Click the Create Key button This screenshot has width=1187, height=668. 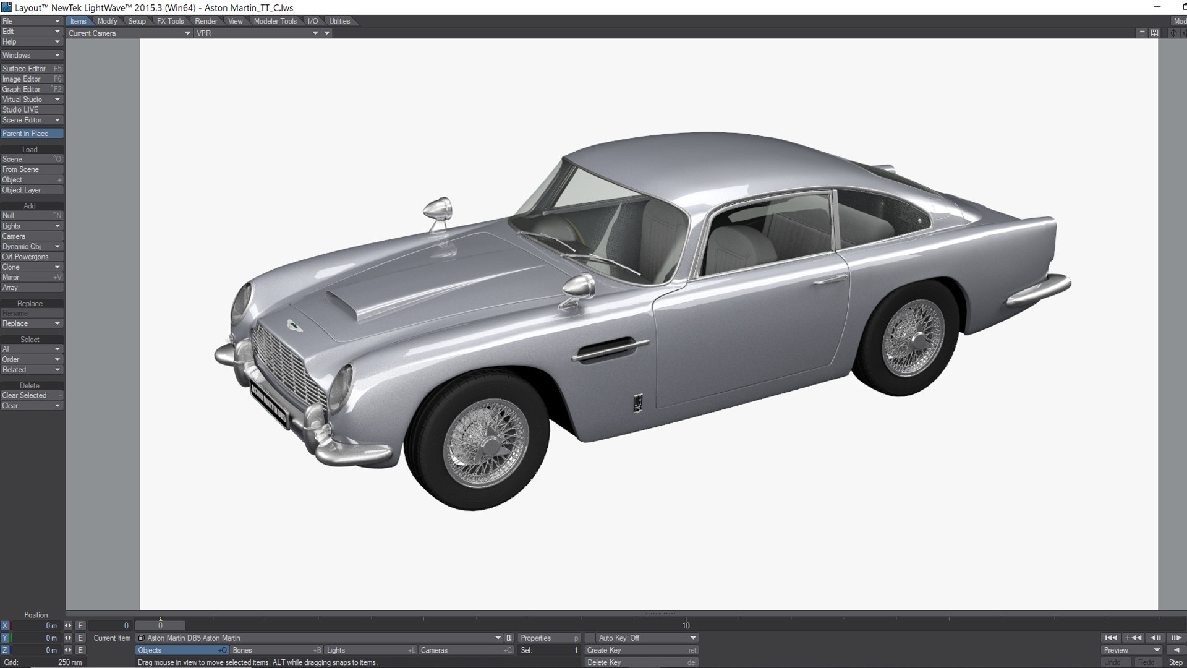(642, 651)
